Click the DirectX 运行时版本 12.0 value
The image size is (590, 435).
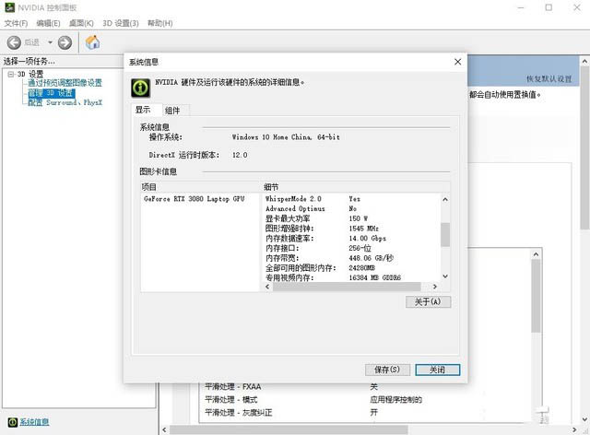[240, 155]
